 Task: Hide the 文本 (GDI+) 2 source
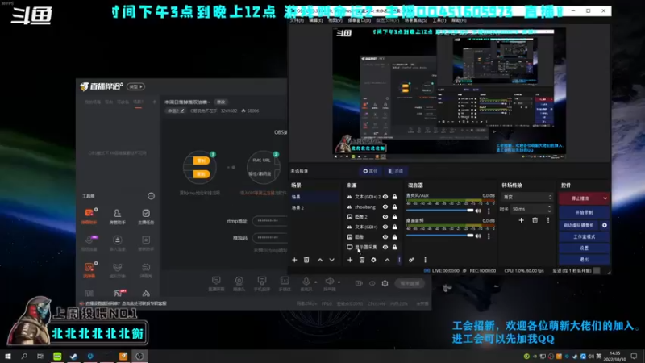click(385, 197)
